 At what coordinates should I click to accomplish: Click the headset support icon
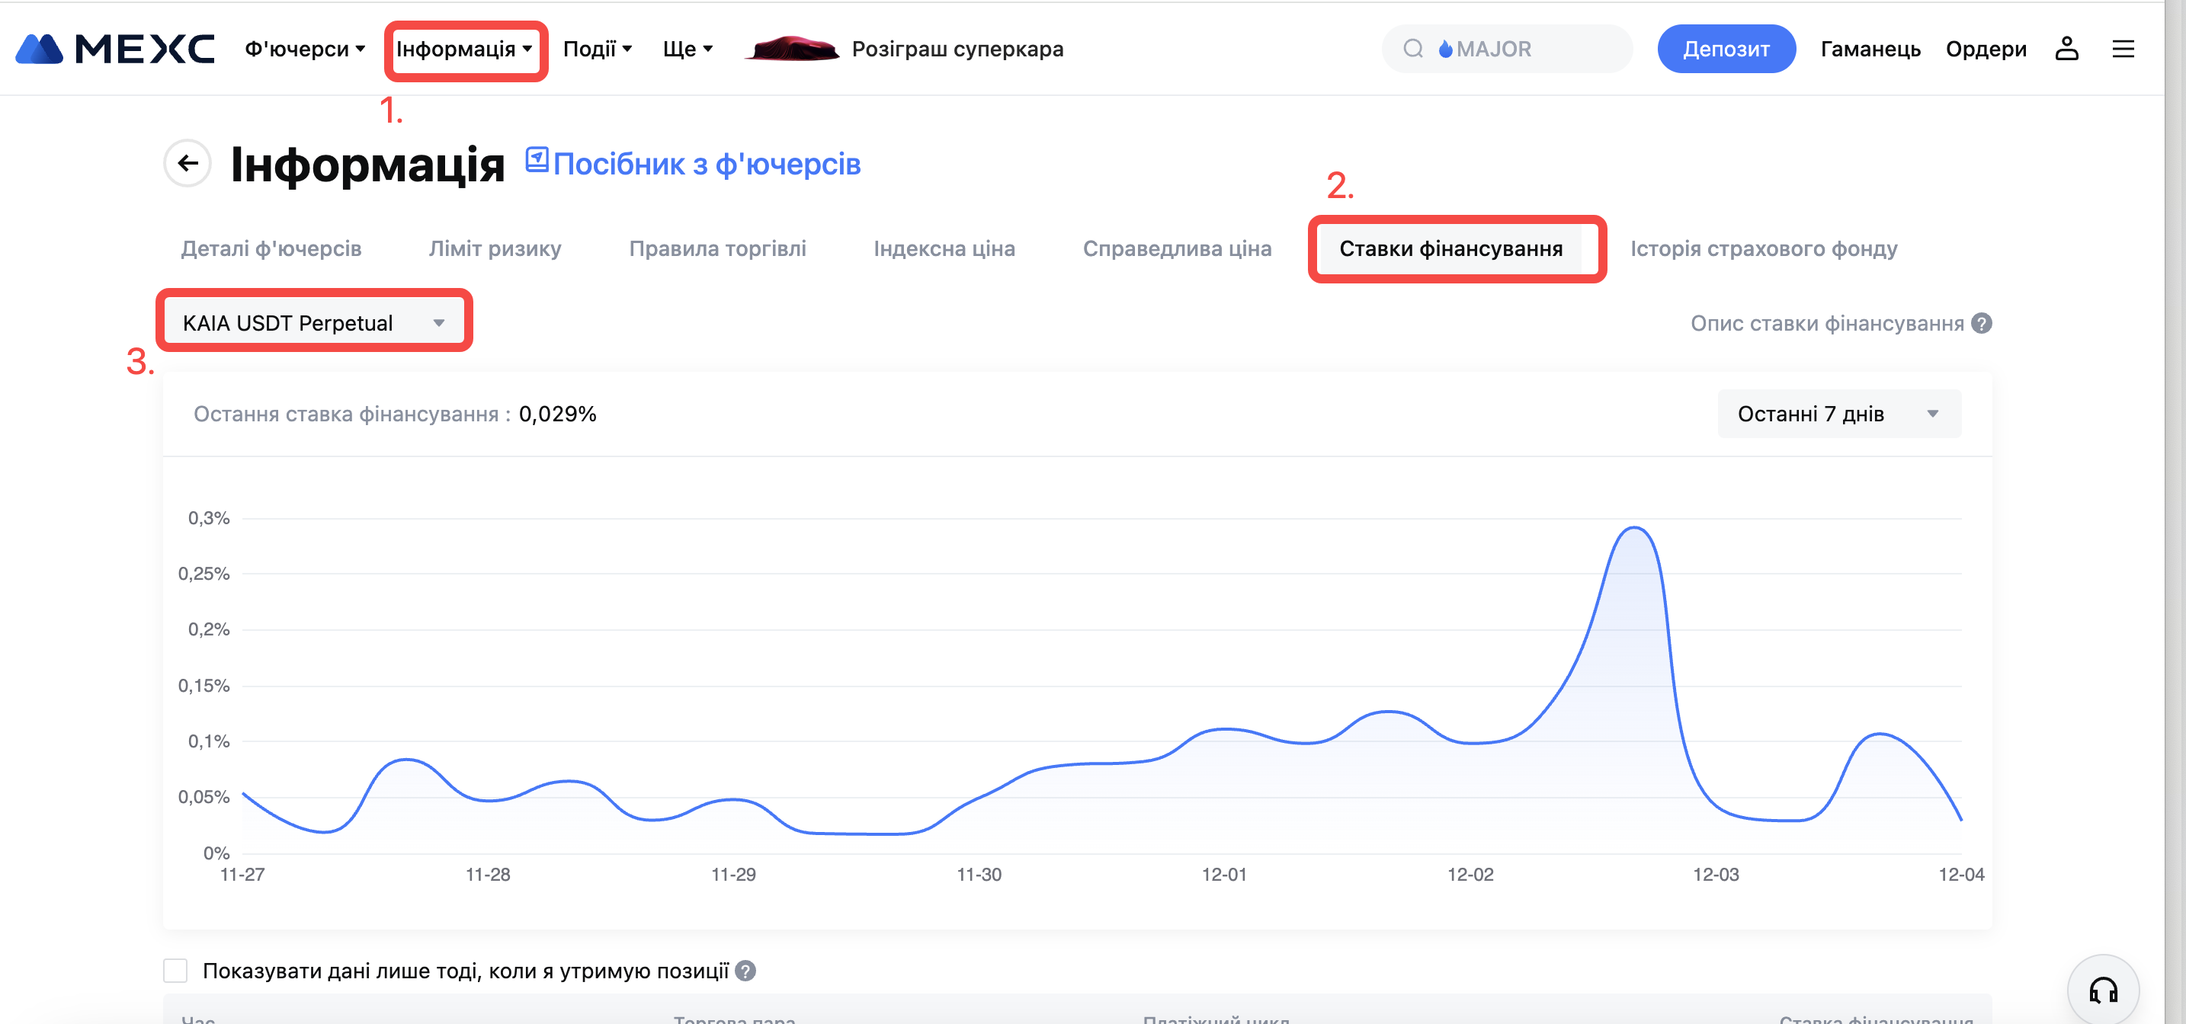[x=2103, y=989]
